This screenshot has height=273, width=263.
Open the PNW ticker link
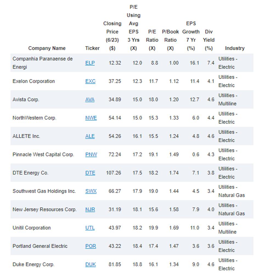[x=91, y=154]
